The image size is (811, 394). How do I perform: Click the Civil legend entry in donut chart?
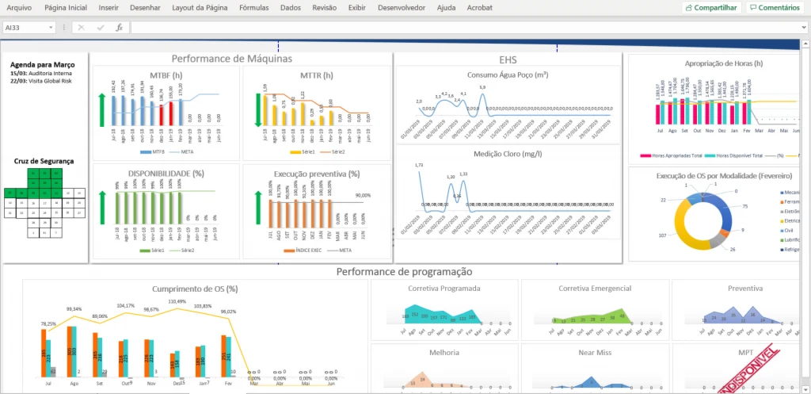[786, 230]
